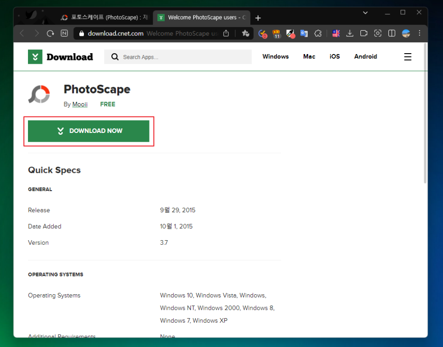Minimize the browser window
Screen dimensions: 443x347
tap(388, 13)
